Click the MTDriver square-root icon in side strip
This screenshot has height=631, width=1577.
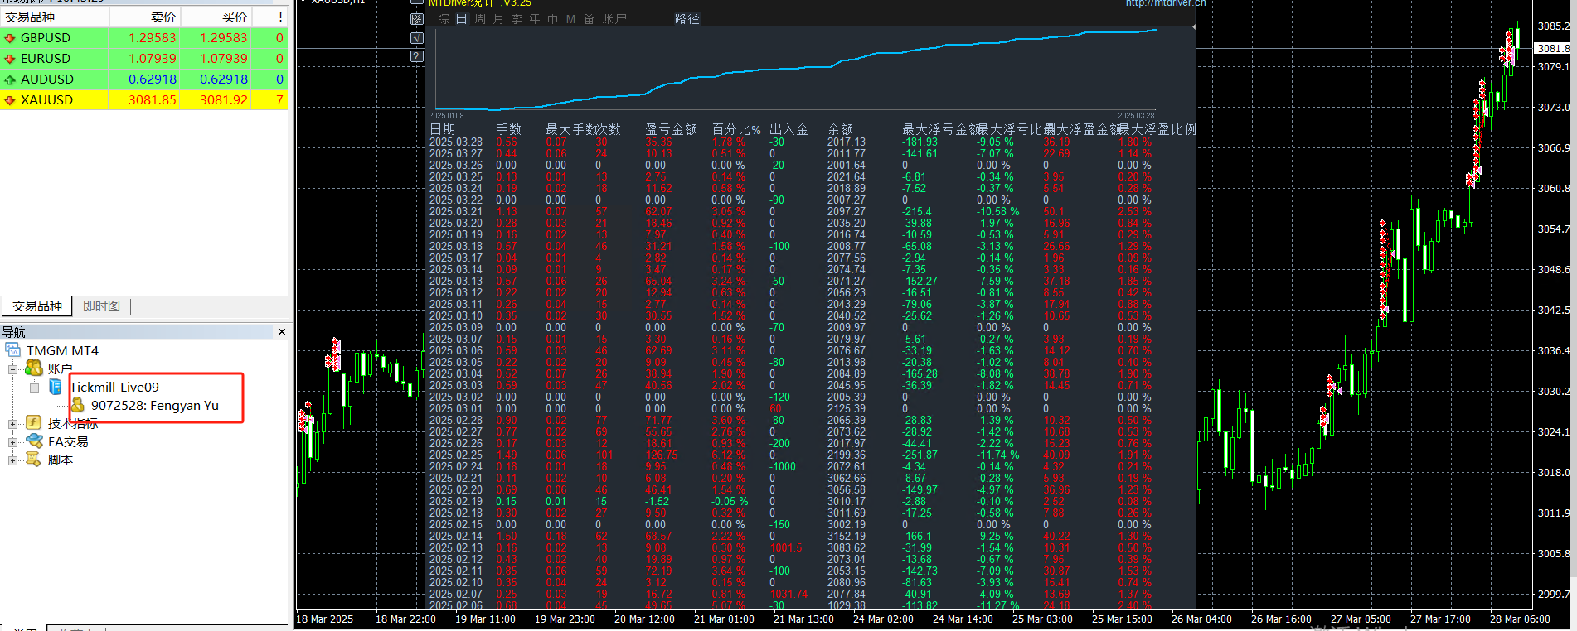(x=417, y=38)
